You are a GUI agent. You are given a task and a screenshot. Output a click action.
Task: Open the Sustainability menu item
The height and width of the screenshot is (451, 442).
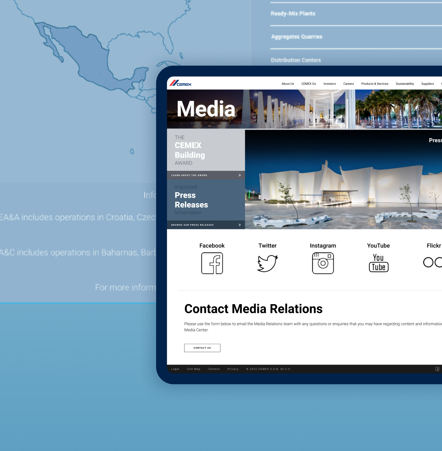tap(405, 84)
